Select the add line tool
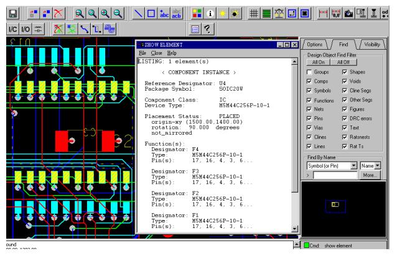 click(138, 14)
